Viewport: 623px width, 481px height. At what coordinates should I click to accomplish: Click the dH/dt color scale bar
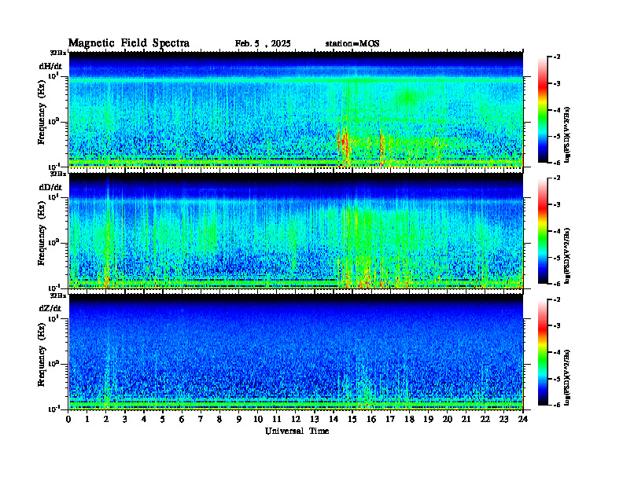point(542,110)
